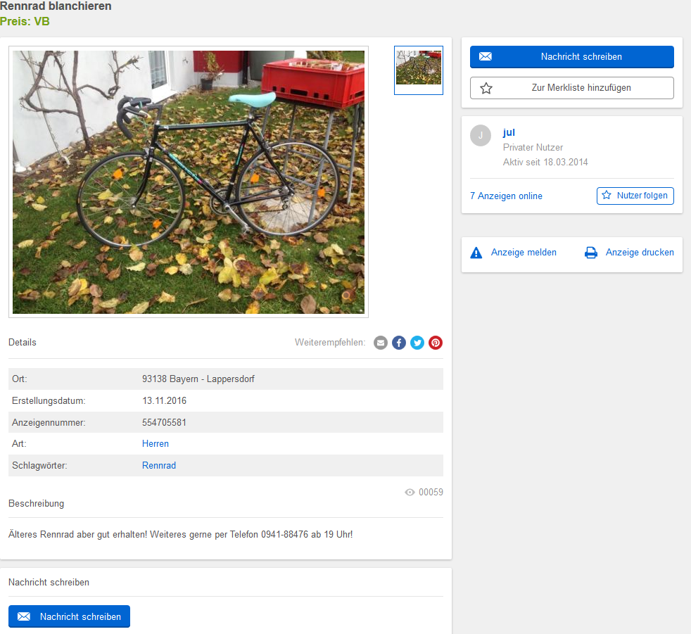Share listing on Pinterest
Image resolution: width=691 pixels, height=634 pixels.
click(436, 343)
